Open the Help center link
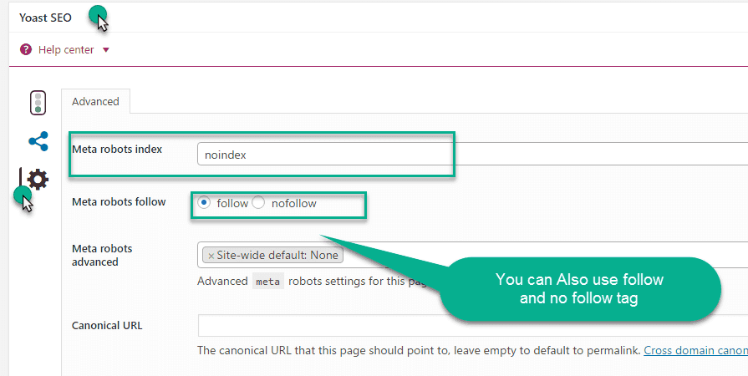 [x=66, y=49]
